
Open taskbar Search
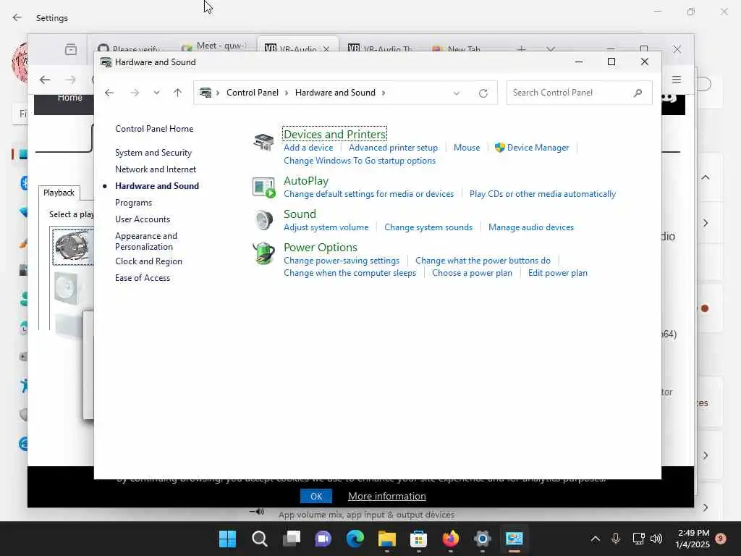click(x=260, y=539)
